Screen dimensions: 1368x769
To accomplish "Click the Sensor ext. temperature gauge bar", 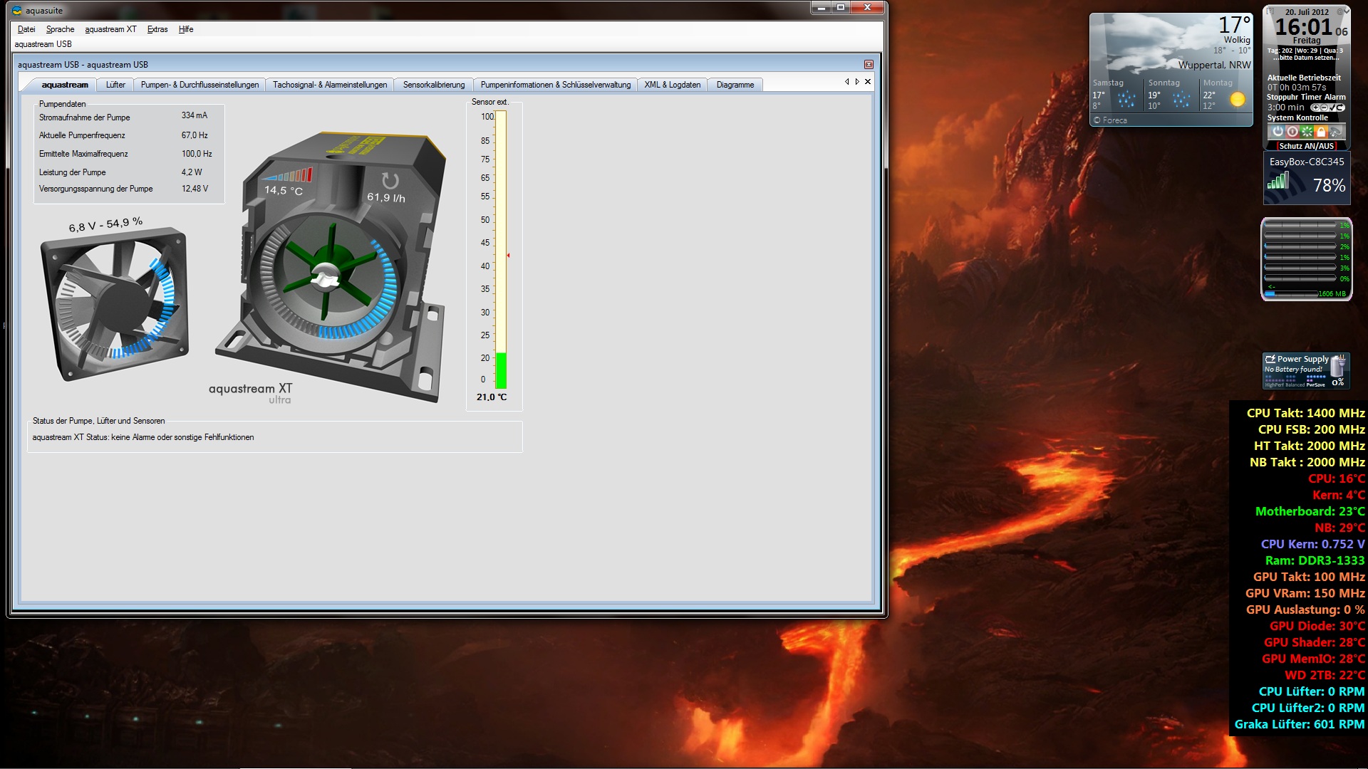I will tap(501, 249).
